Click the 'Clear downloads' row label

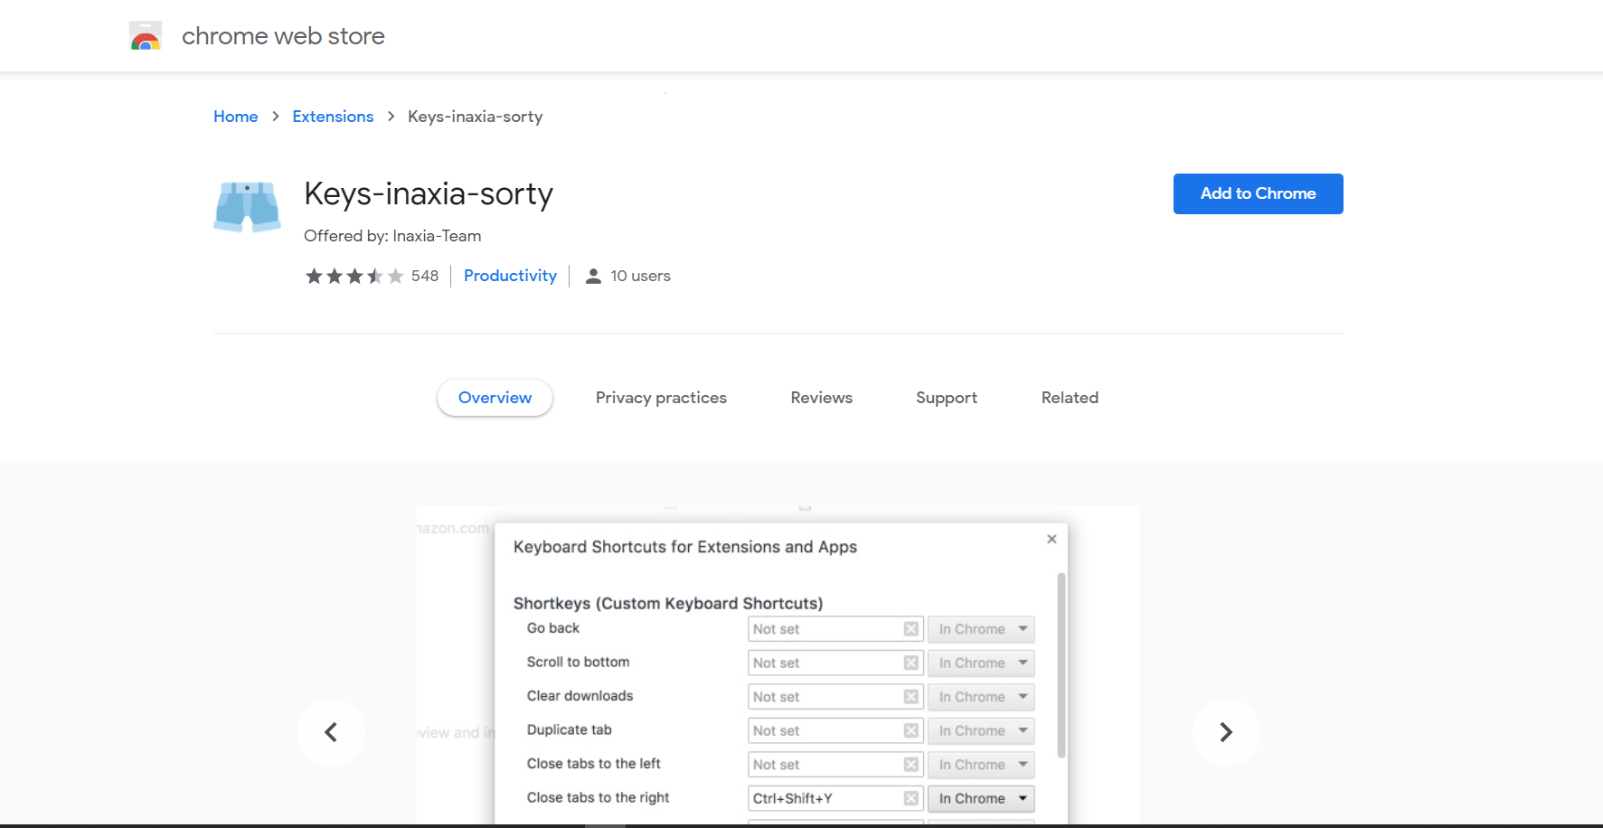click(x=580, y=696)
